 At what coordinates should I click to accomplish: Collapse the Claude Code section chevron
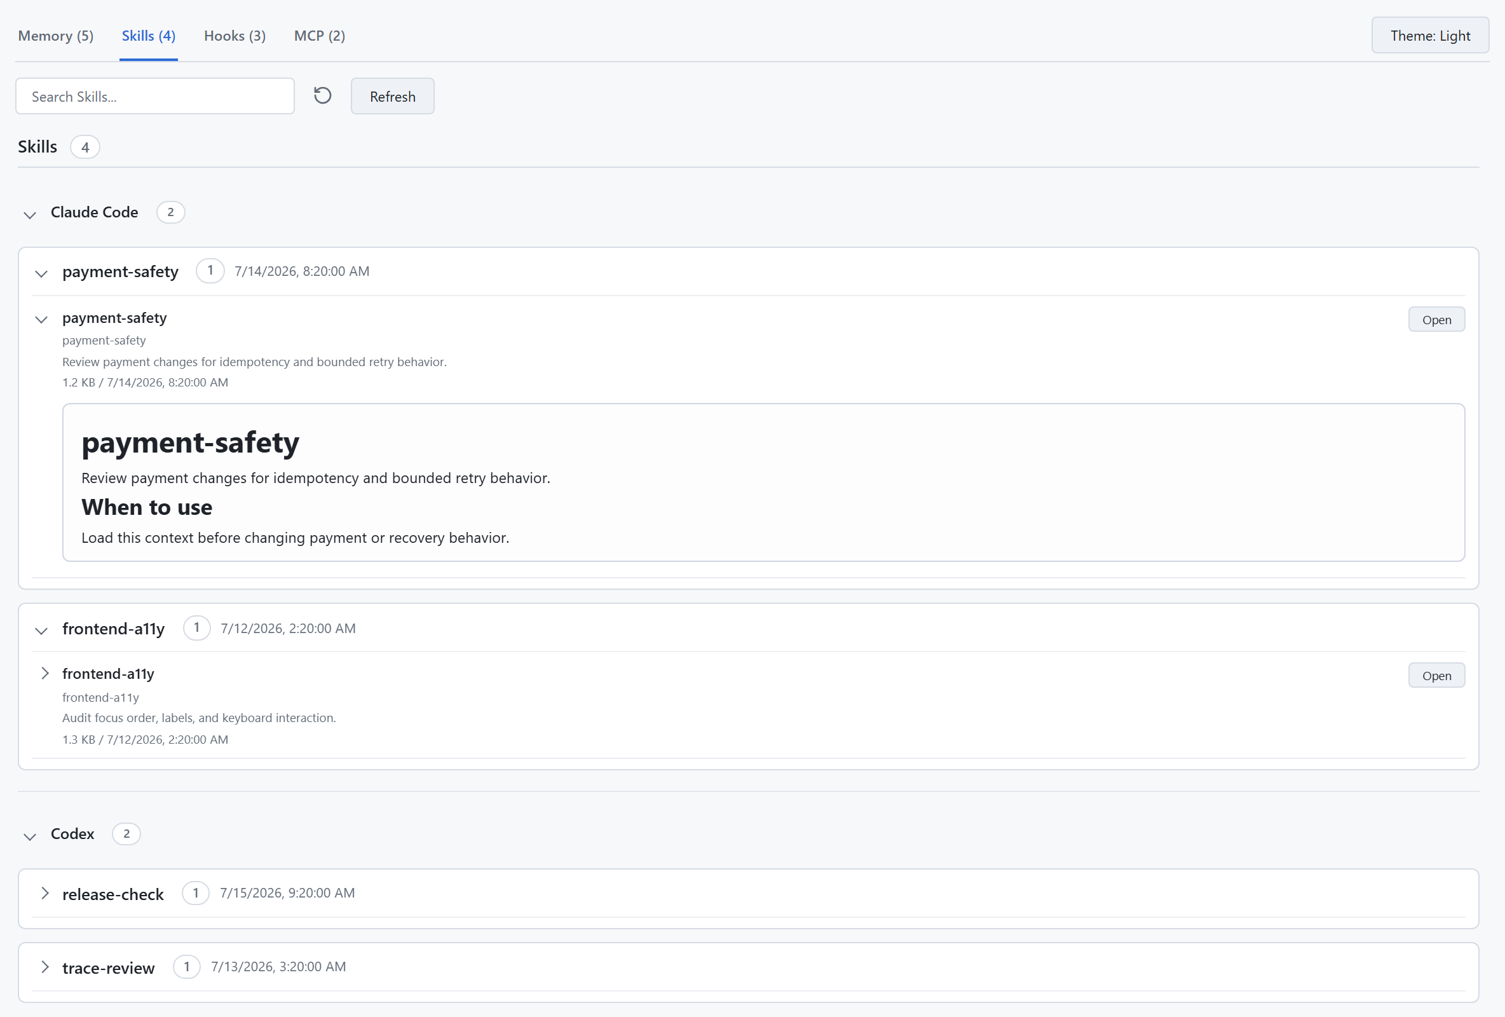pos(30,214)
